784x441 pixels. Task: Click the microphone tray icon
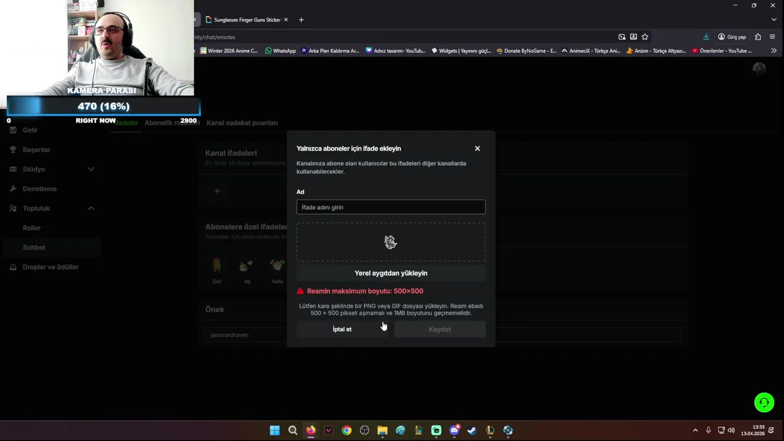709,431
